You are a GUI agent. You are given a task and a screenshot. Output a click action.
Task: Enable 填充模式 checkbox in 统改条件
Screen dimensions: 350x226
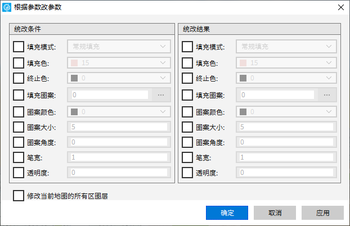tap(19, 47)
